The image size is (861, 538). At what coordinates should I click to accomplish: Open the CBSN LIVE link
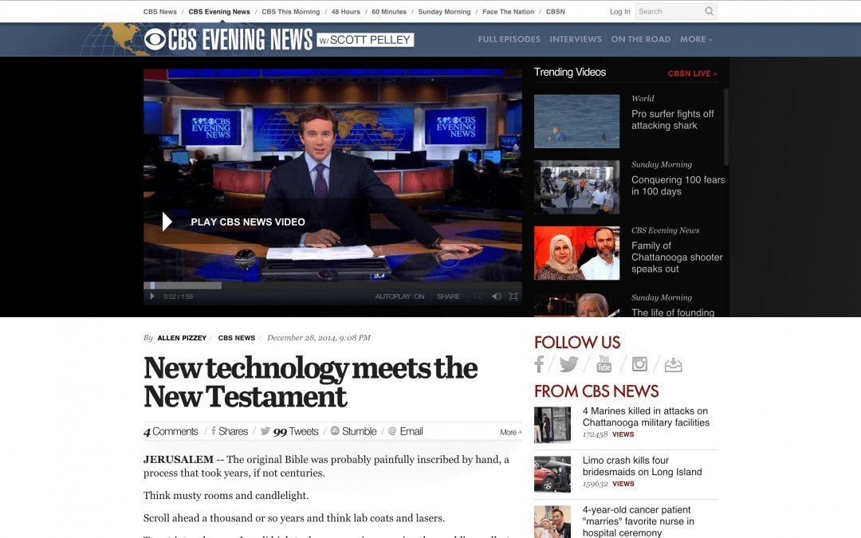[x=692, y=73]
